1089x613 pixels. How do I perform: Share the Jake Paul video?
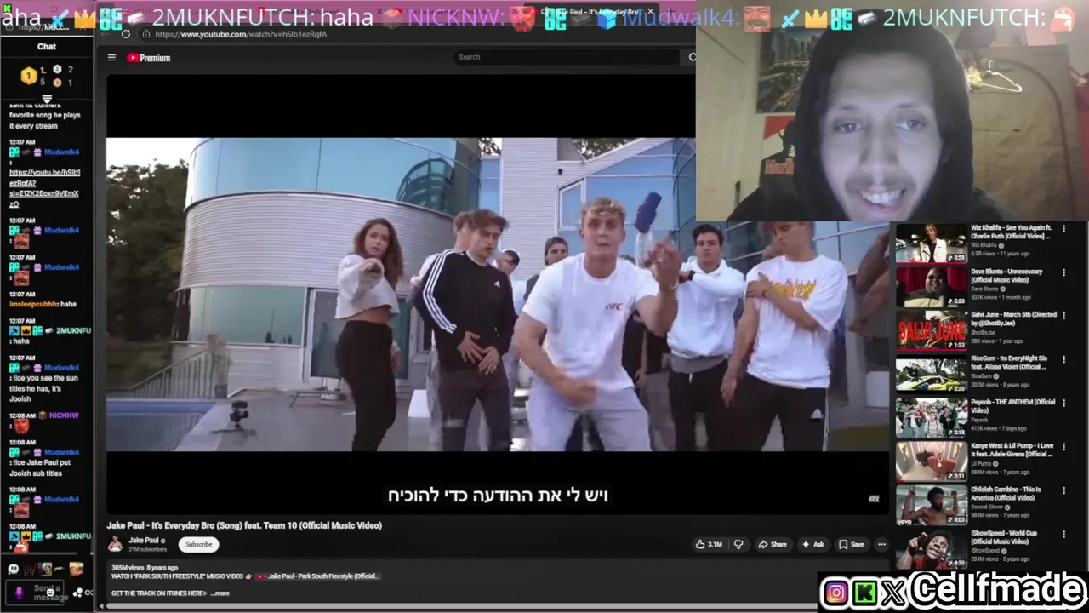[x=773, y=544]
